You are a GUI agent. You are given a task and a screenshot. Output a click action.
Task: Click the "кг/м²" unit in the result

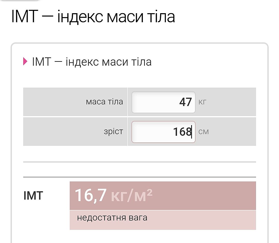click(x=132, y=196)
